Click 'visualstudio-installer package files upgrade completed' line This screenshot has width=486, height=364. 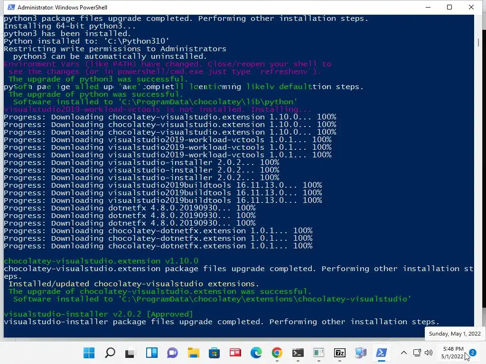pos(222,322)
